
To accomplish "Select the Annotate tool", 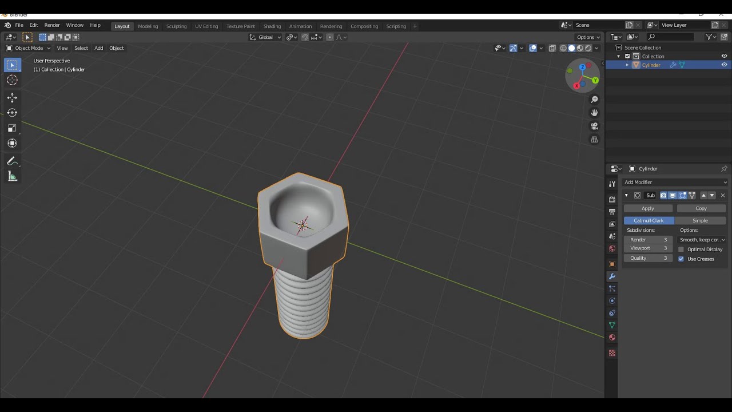I will pyautogui.click(x=12, y=161).
